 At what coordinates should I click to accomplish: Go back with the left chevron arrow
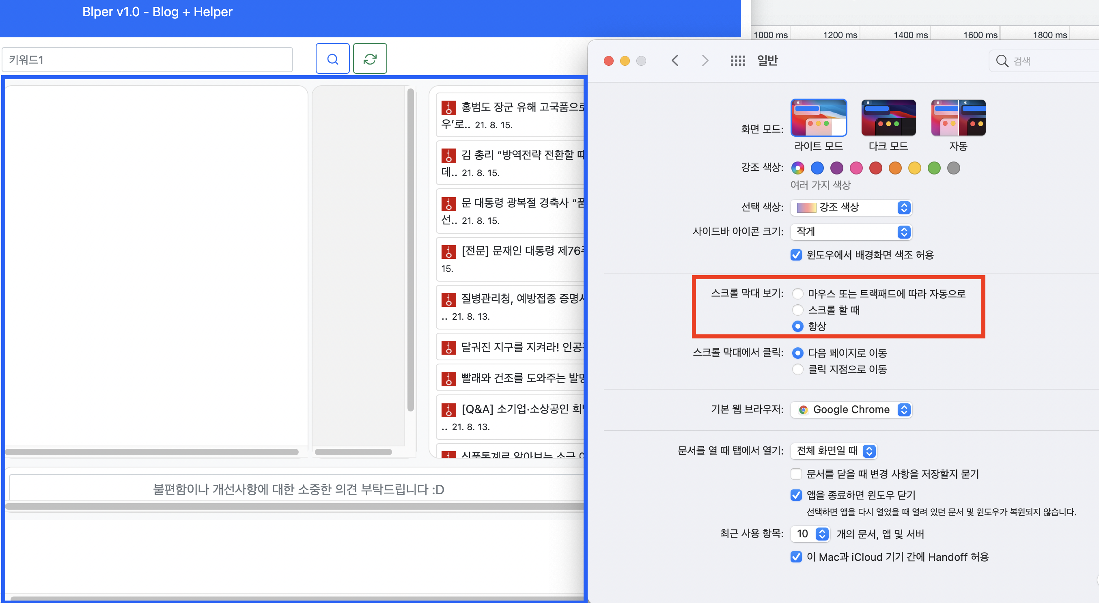tap(674, 60)
